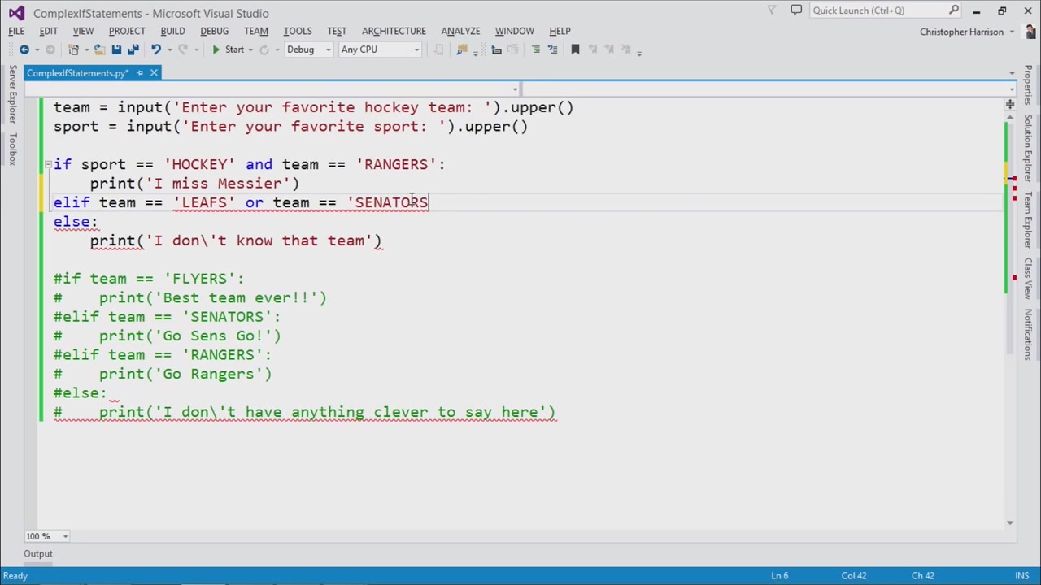Open the HELP menu
Image resolution: width=1041 pixels, height=585 pixels.
click(x=560, y=31)
